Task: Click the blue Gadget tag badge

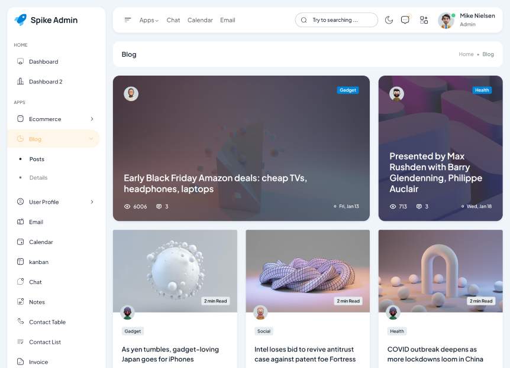Action: click(348, 90)
